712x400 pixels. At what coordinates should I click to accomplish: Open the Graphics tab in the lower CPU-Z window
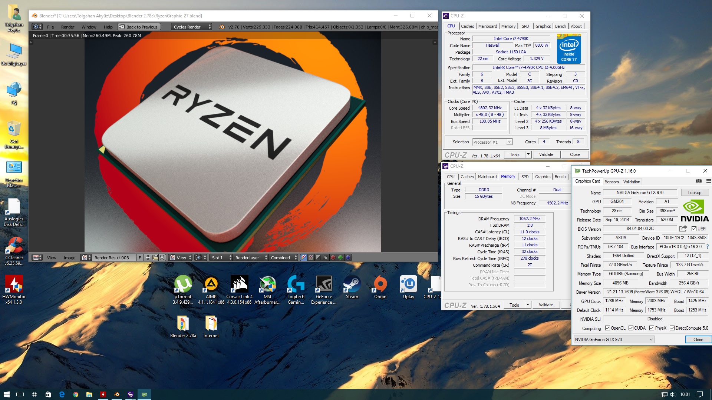(x=543, y=177)
